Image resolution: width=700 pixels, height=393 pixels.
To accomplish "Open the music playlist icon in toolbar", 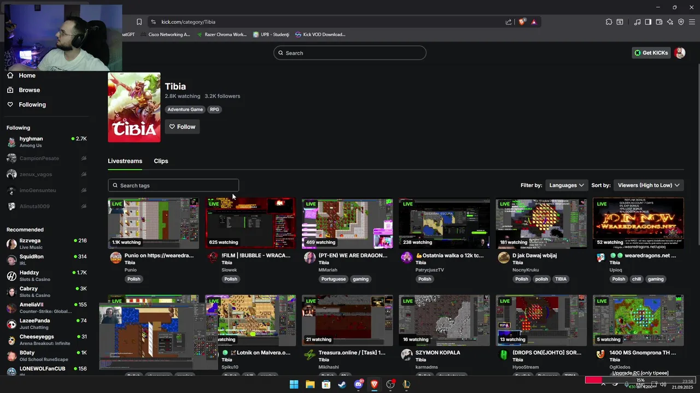I will tap(637, 22).
